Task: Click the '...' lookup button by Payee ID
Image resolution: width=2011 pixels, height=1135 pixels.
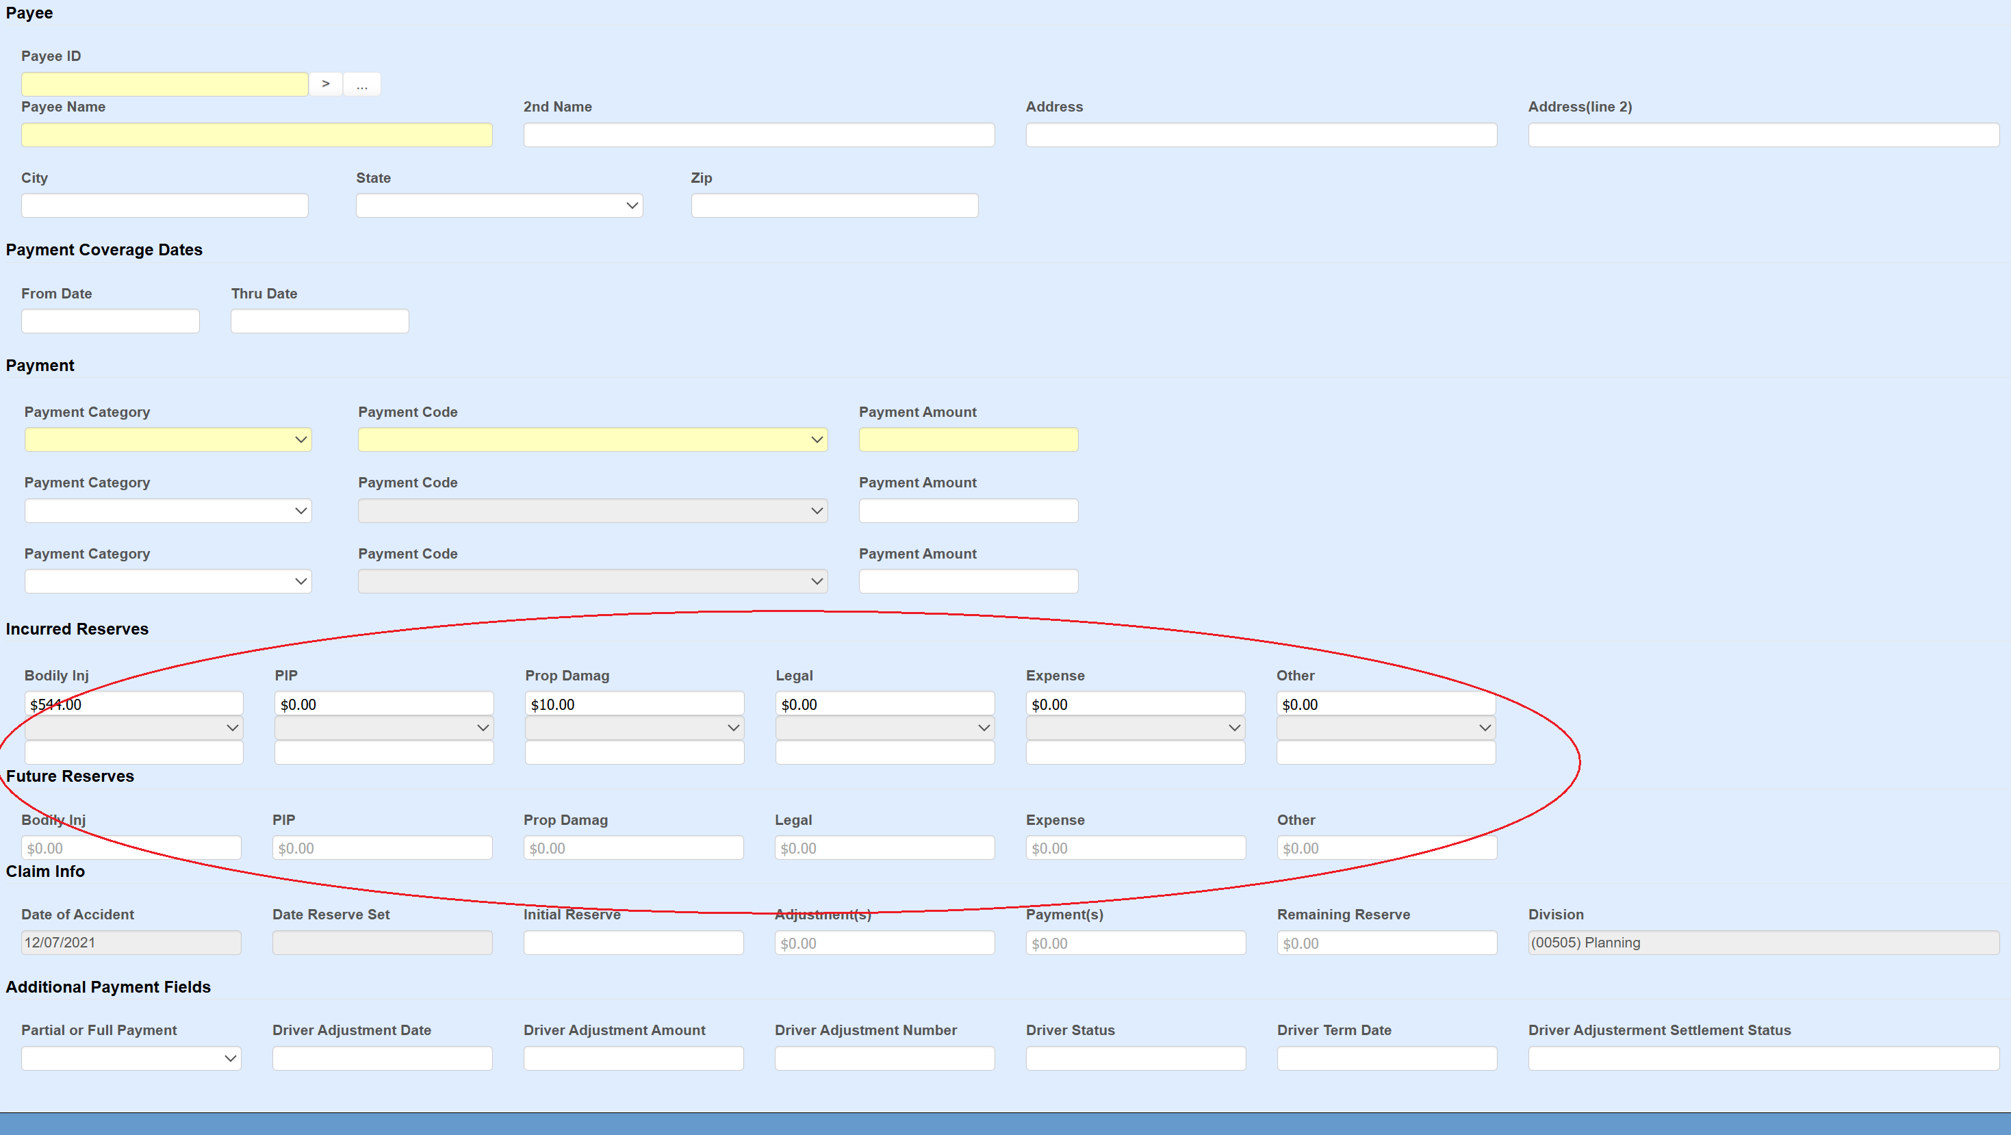Action: pyautogui.click(x=361, y=84)
